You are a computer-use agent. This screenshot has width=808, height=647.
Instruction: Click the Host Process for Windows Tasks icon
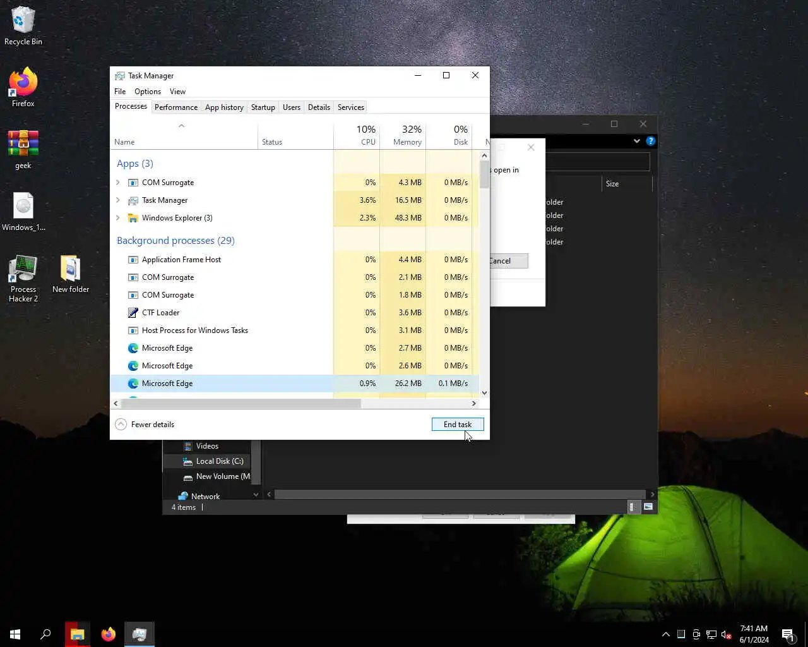(x=133, y=330)
